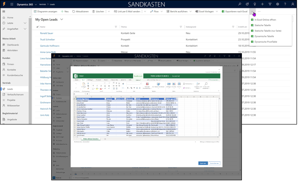Open Flow dropdown in toolbar
Screen dimensions: 300x182
point(162,12)
